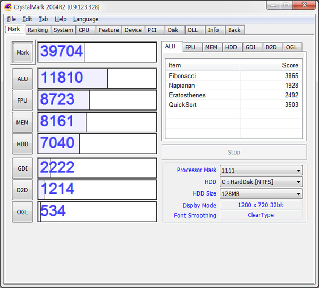Click the ClearType font smoothing value
Image resolution: width=319 pixels, height=288 pixels.
click(261, 215)
